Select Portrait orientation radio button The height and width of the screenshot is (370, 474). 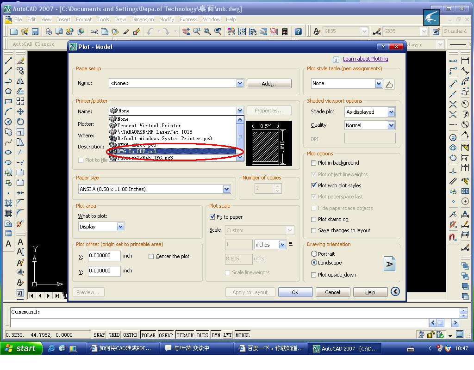[x=314, y=254]
